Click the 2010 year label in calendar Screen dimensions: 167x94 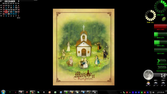[x=19, y=18]
